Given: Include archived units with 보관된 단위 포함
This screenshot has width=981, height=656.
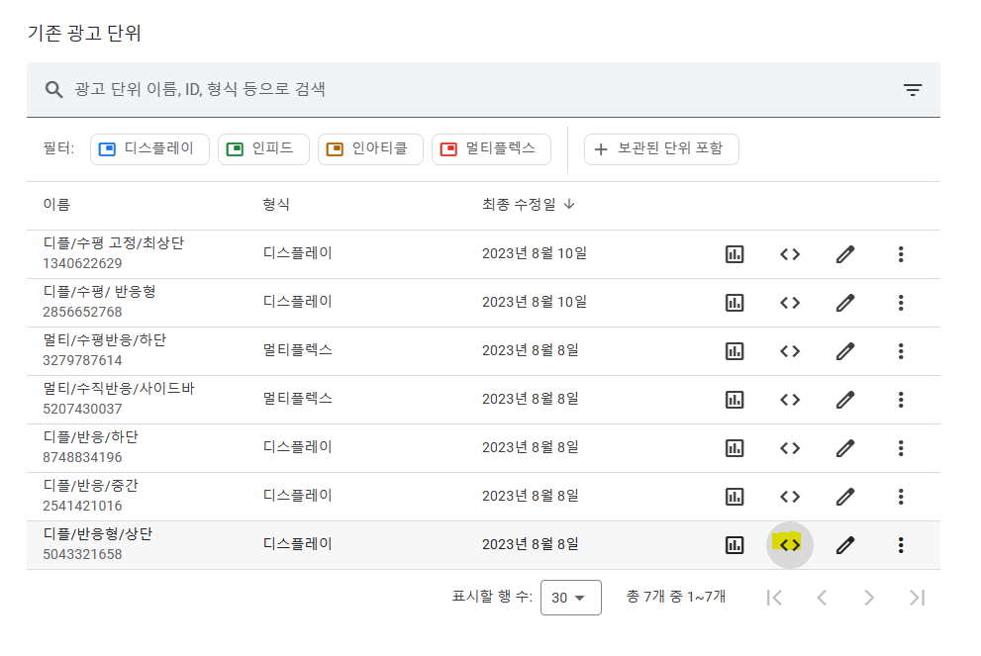Looking at the screenshot, I should tap(661, 148).
